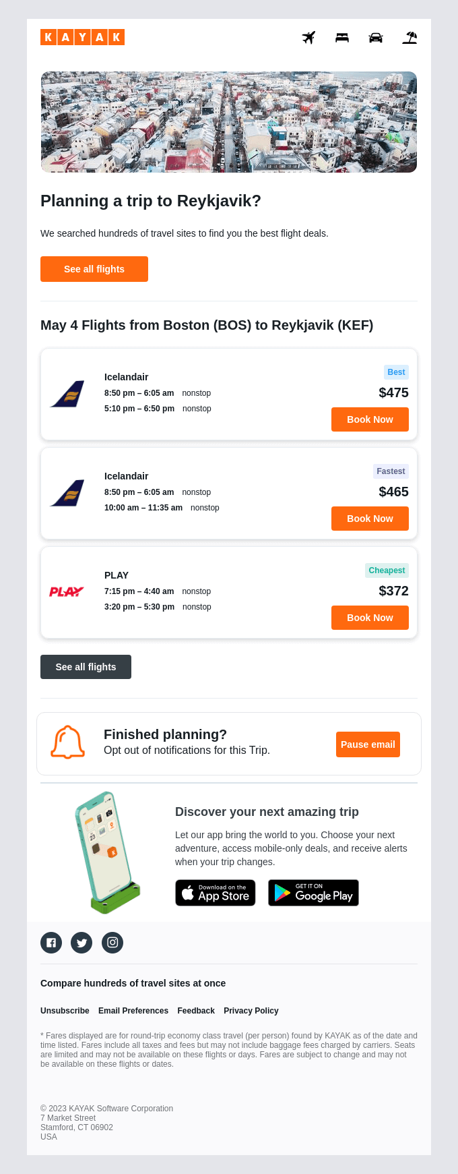Book Now on the $475 Icelandair flight
The width and height of the screenshot is (458, 1174).
pos(370,419)
